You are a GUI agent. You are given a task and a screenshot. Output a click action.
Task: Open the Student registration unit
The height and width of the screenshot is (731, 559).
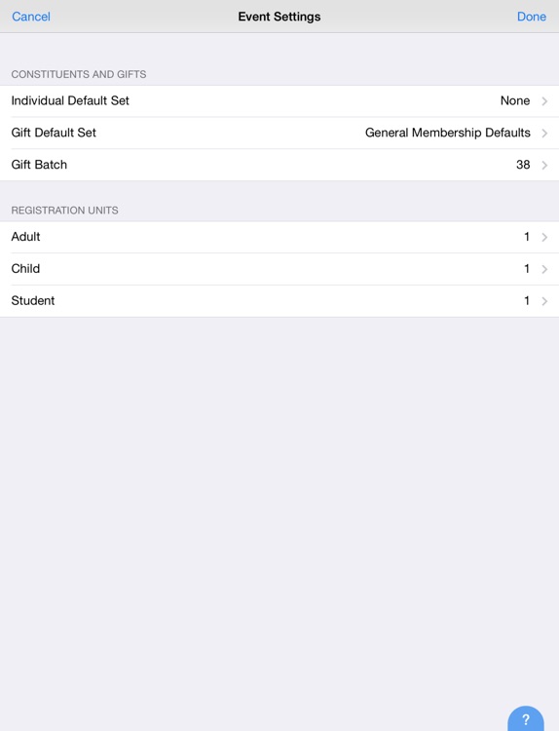pyautogui.click(x=279, y=301)
